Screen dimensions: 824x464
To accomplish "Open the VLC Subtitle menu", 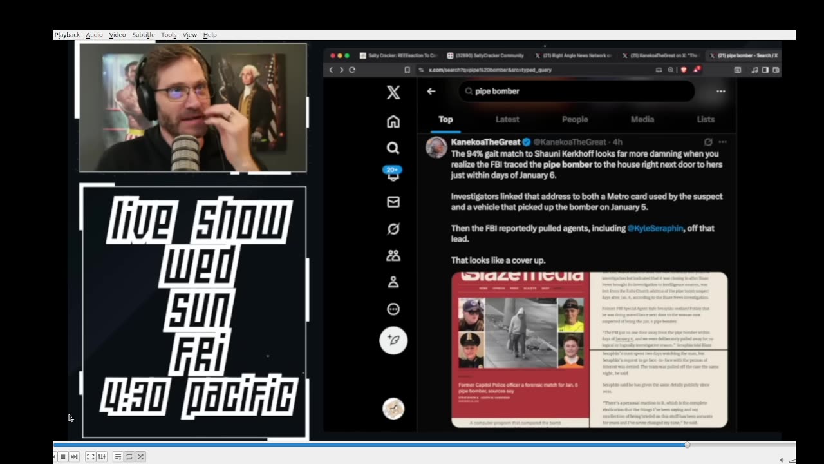I will [143, 35].
